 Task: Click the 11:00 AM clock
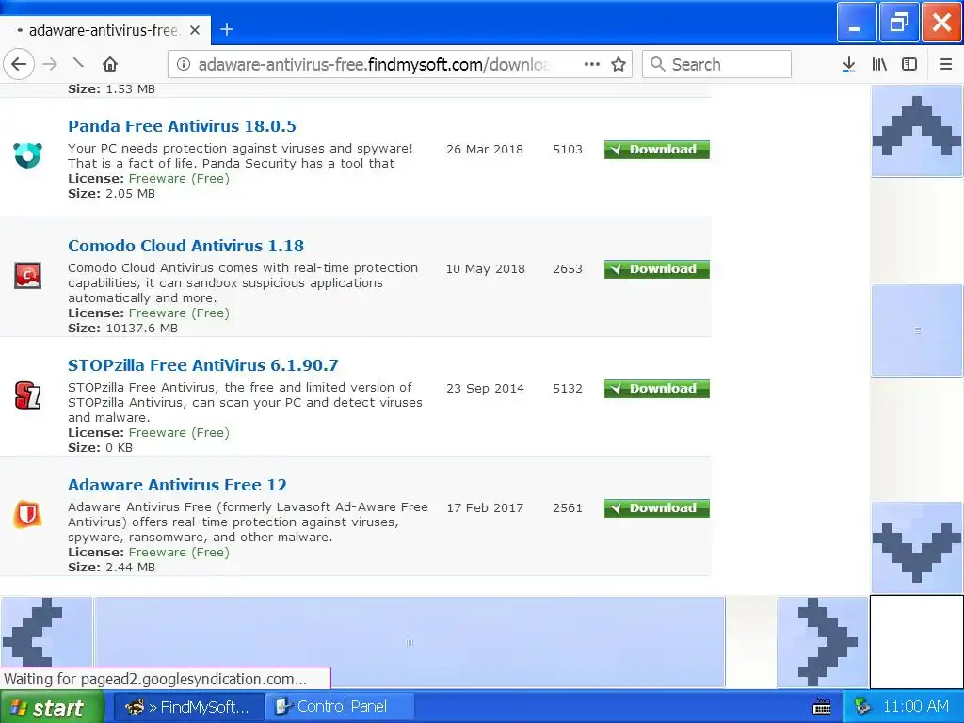[915, 707]
